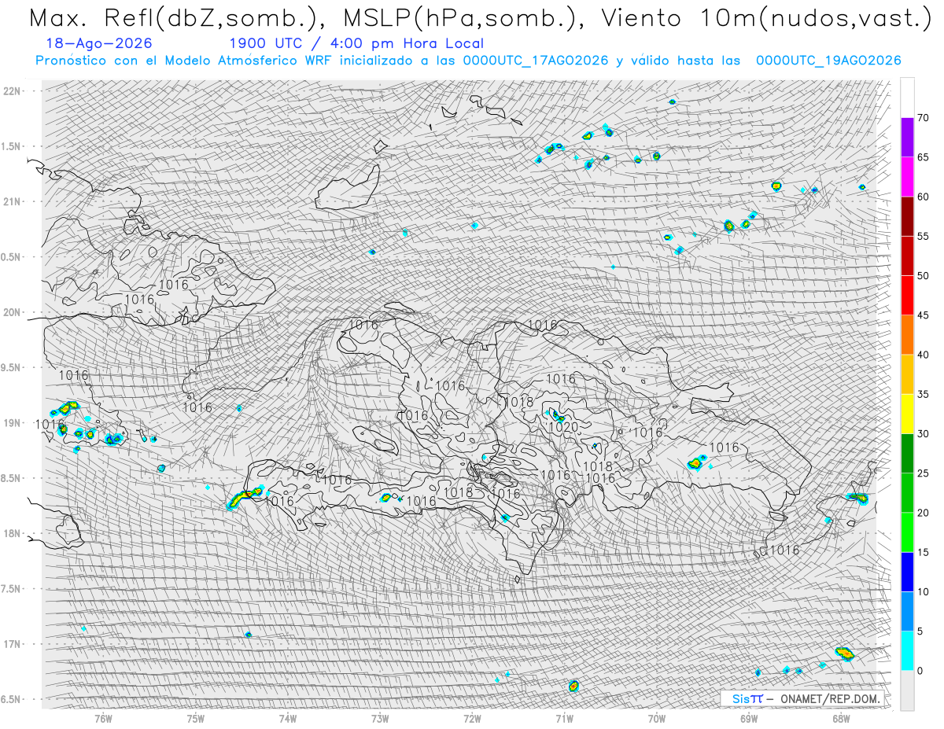This screenshot has width=944, height=729.
Task: Click the colorbar label '50'
Action: coord(924,276)
